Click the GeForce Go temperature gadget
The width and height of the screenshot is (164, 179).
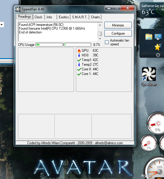[152, 10]
